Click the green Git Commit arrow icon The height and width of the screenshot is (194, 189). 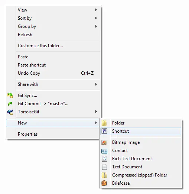[x=10, y=104]
